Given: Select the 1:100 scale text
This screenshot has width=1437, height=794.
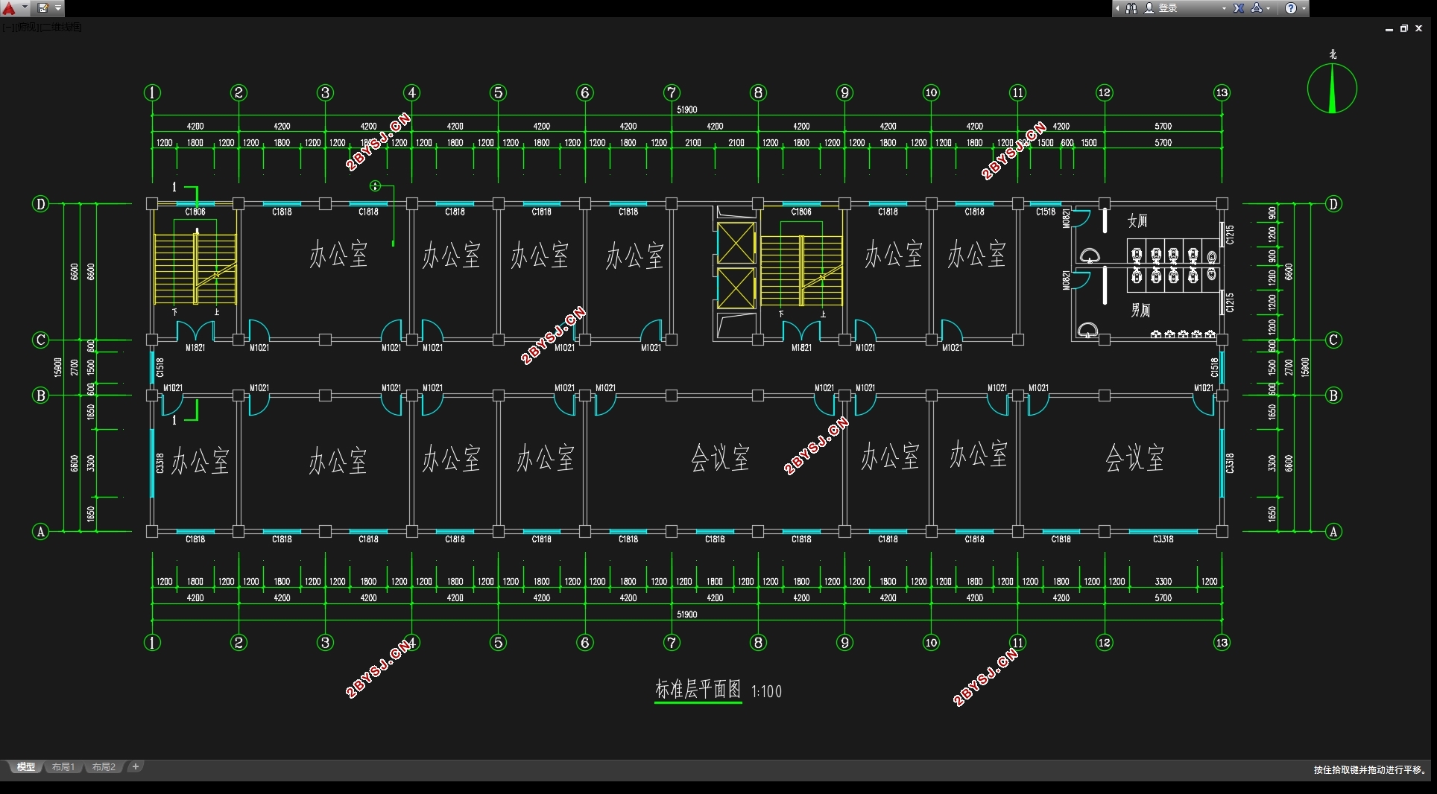Looking at the screenshot, I should pos(767,692).
